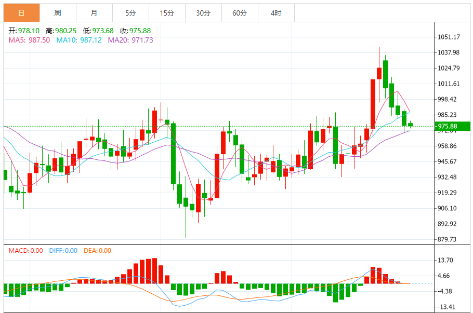The height and width of the screenshot is (313, 473).
Task: Switch to the 周 weekly tab
Action: pos(58,13)
